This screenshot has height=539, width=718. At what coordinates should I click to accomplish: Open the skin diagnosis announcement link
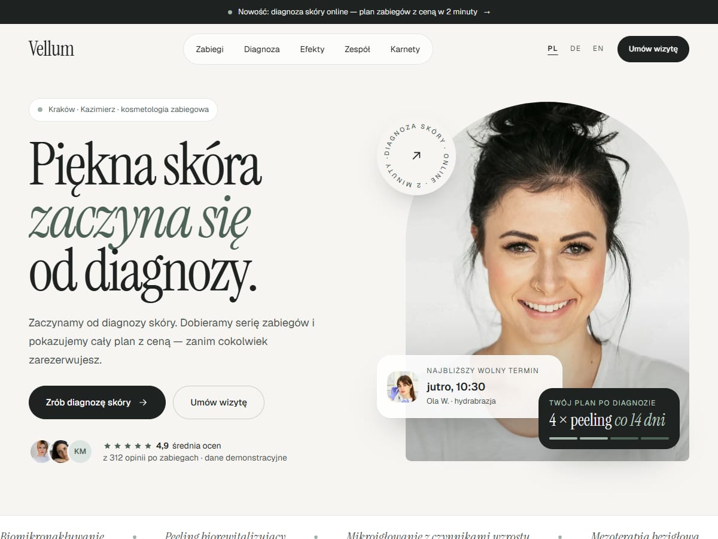(x=358, y=12)
